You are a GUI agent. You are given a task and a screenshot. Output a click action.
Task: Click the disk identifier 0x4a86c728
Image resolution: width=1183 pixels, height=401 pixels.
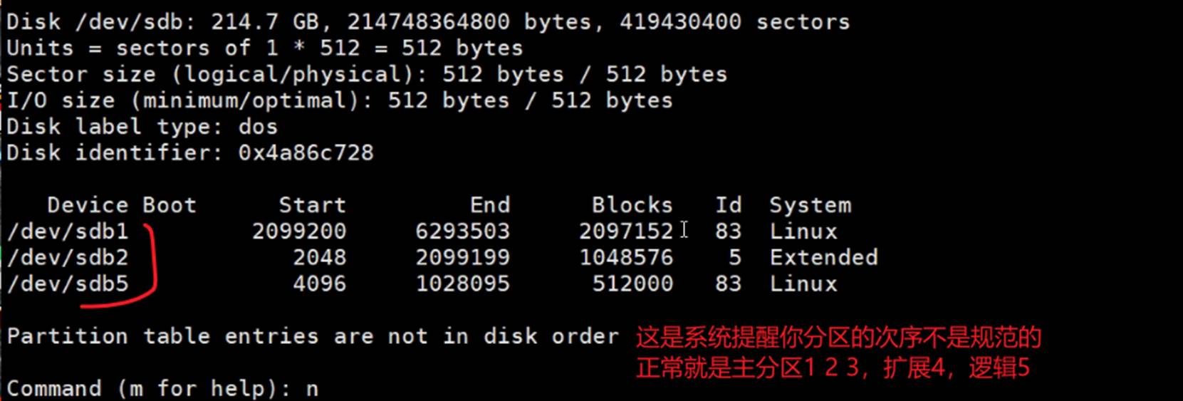pyautogui.click(x=306, y=153)
